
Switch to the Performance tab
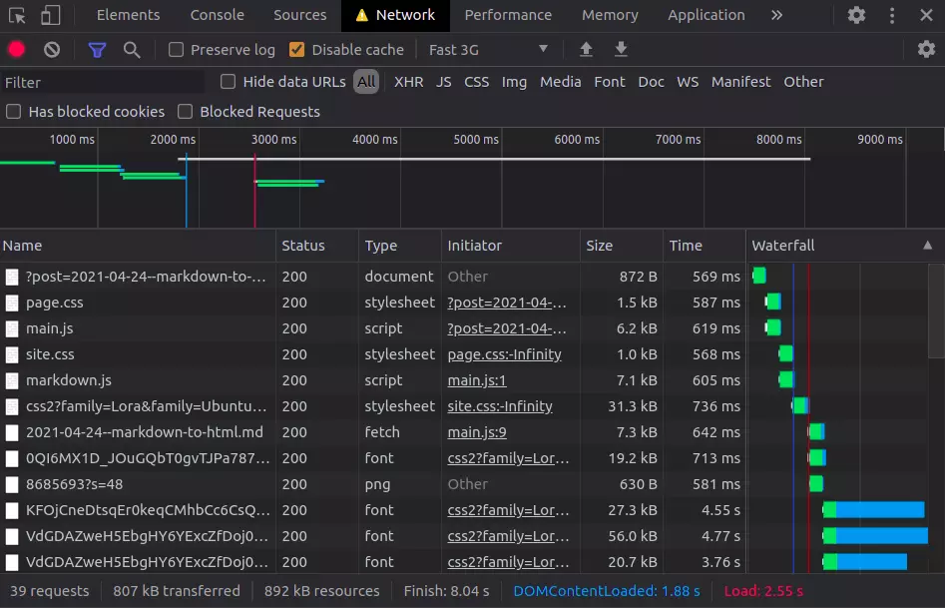[x=508, y=15]
